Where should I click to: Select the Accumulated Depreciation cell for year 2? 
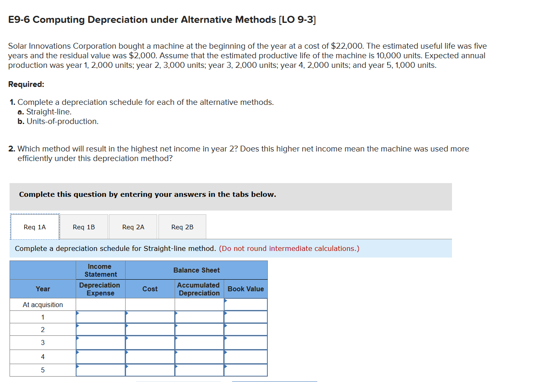(x=198, y=329)
